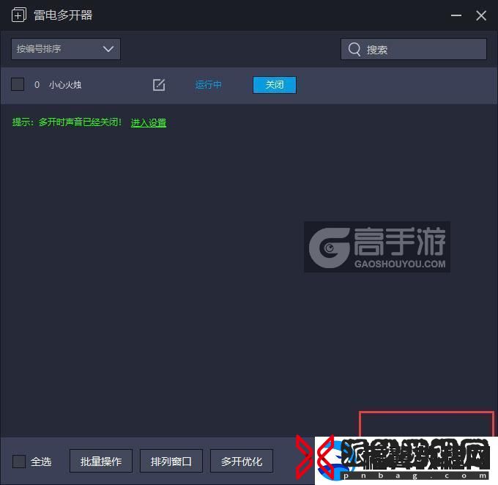
Task: Click the 运行中 status text
Action: click(208, 85)
